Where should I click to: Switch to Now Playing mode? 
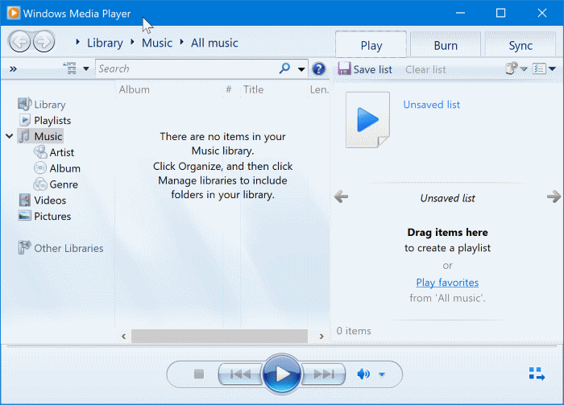pos(537,374)
